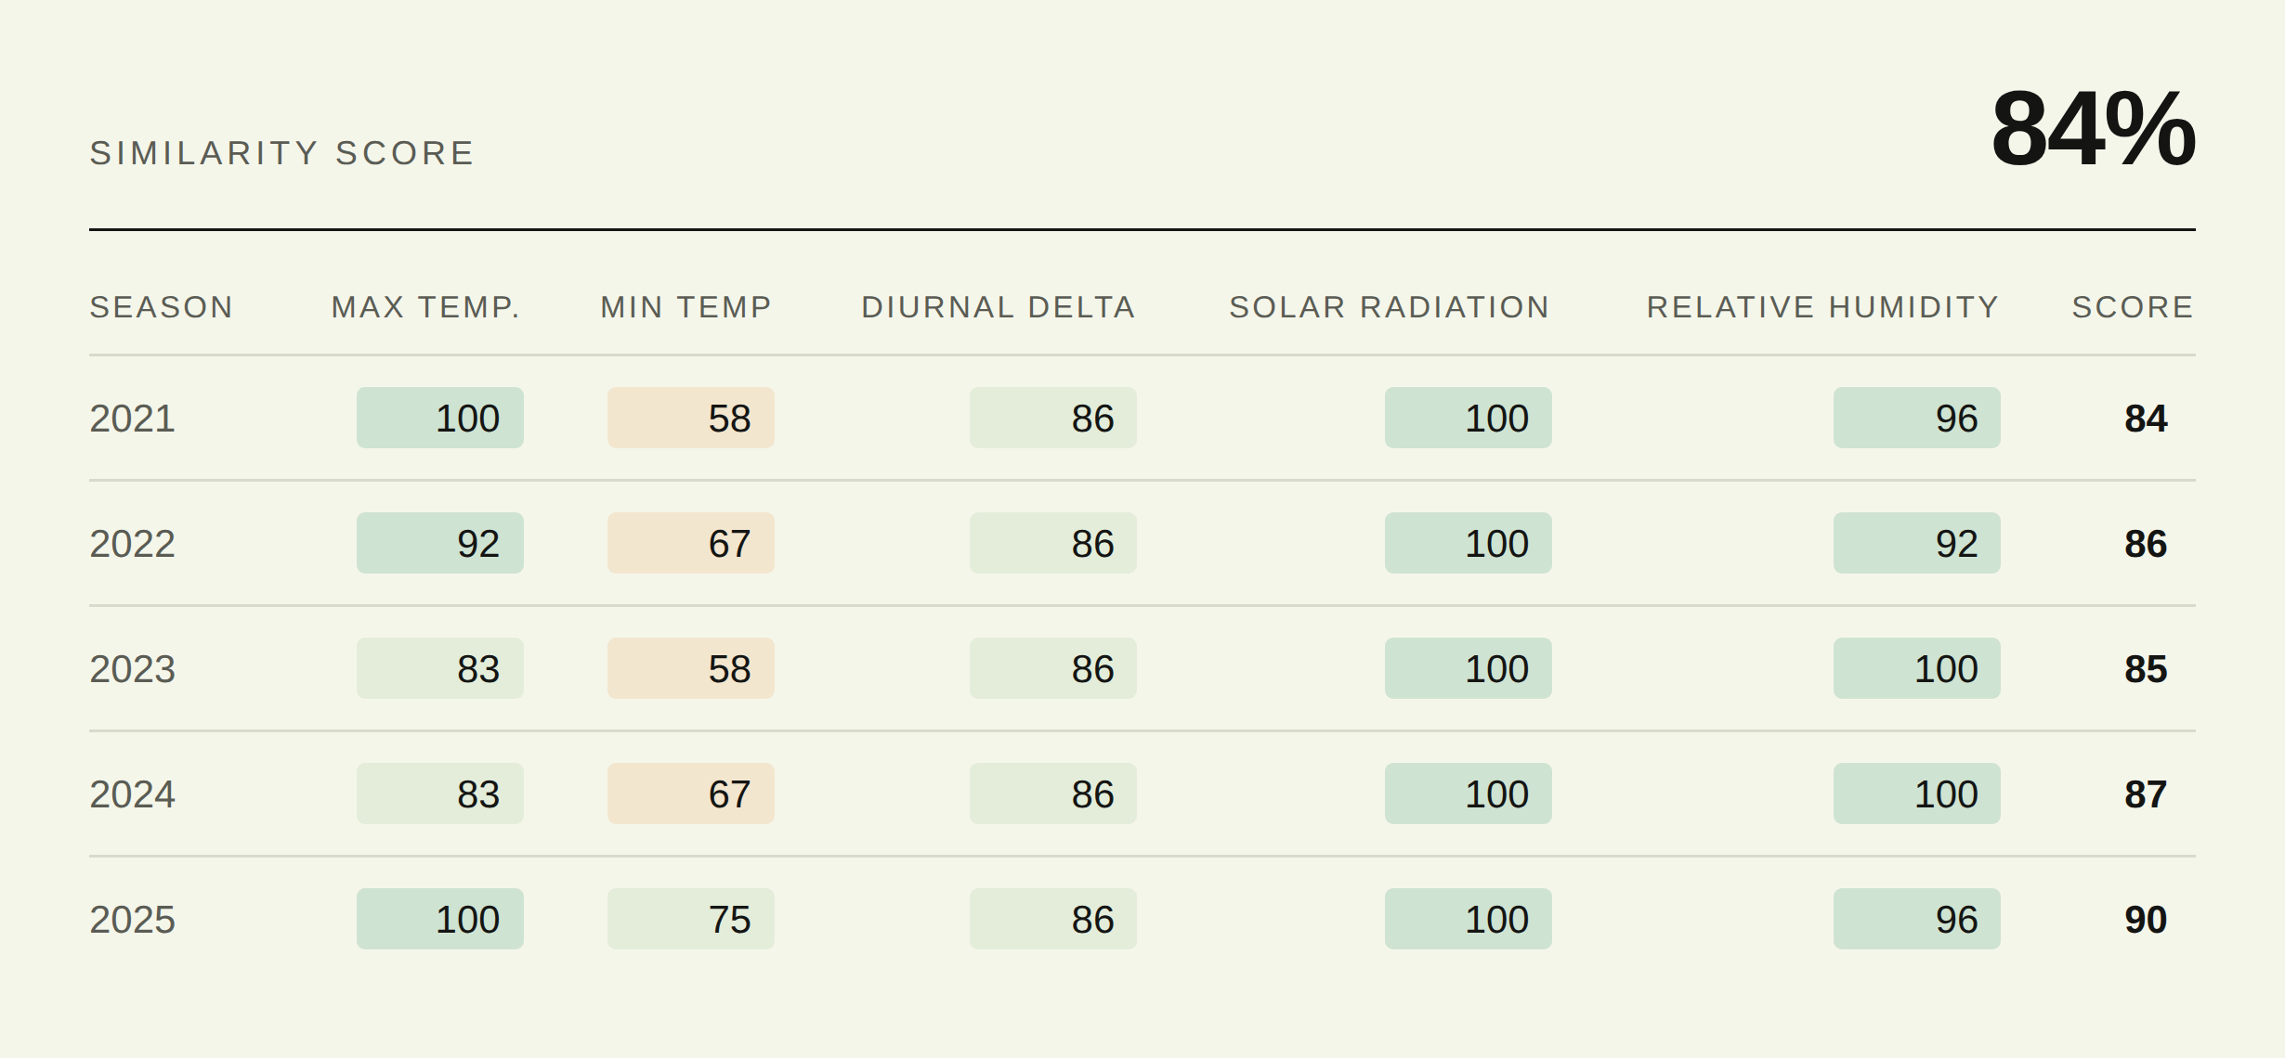Select the 2021 season row label
This screenshot has height=1058, width=2285.
coord(132,419)
